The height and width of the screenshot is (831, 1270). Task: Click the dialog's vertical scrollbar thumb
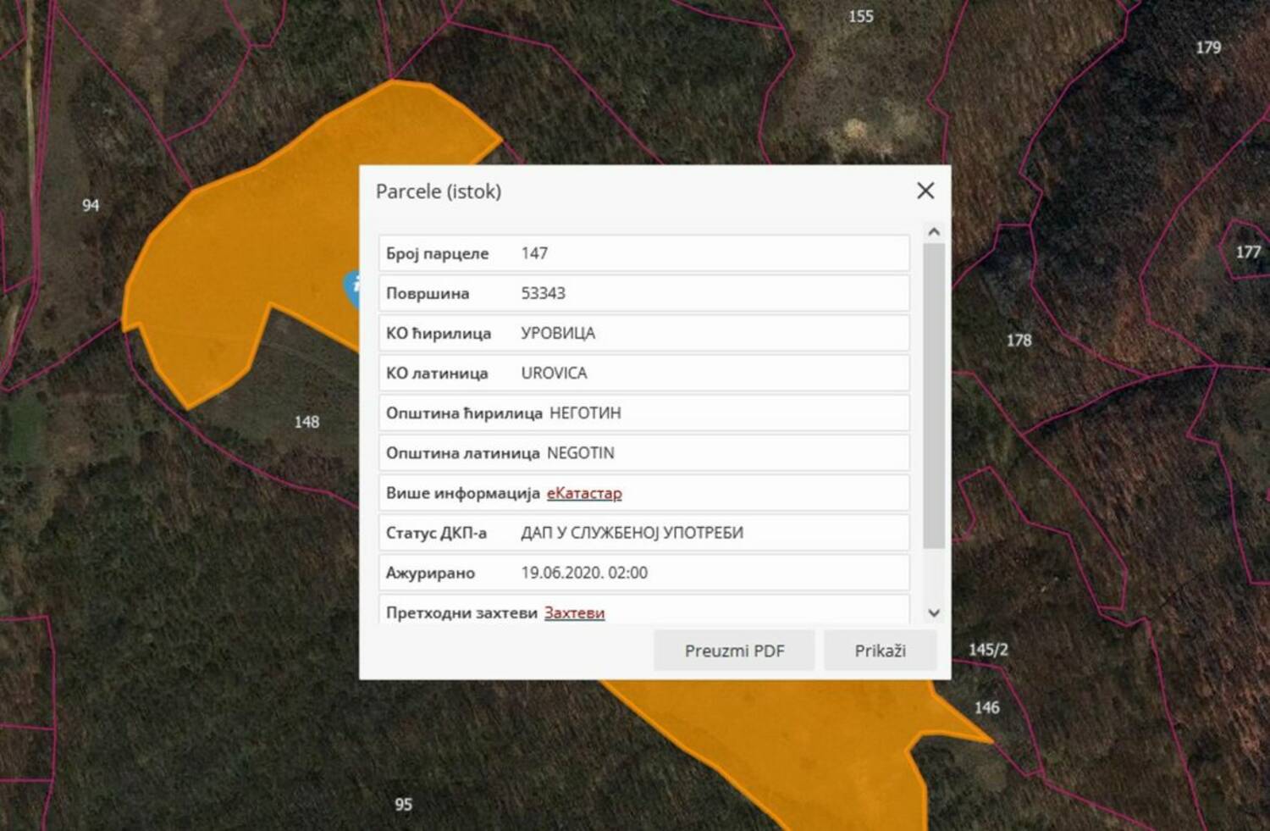tap(933, 394)
